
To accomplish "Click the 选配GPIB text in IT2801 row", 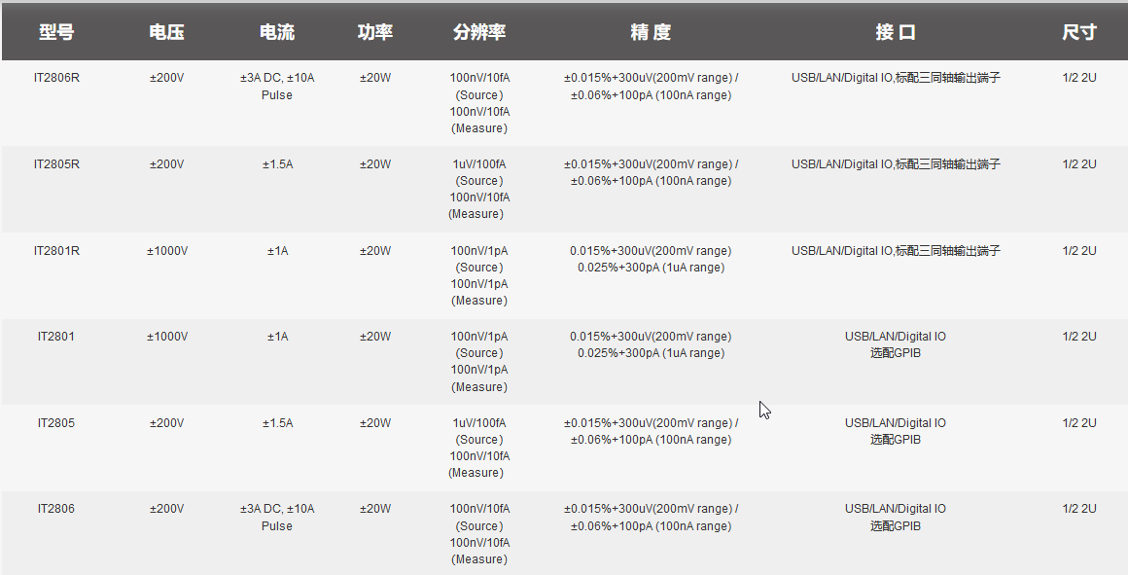I will tap(894, 353).
